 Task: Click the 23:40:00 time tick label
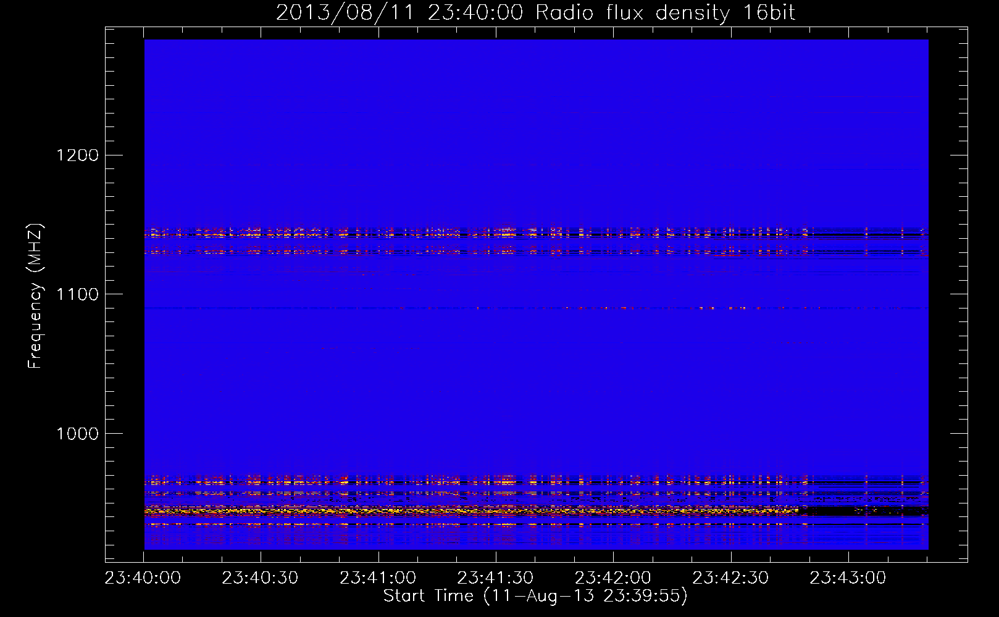click(x=143, y=578)
